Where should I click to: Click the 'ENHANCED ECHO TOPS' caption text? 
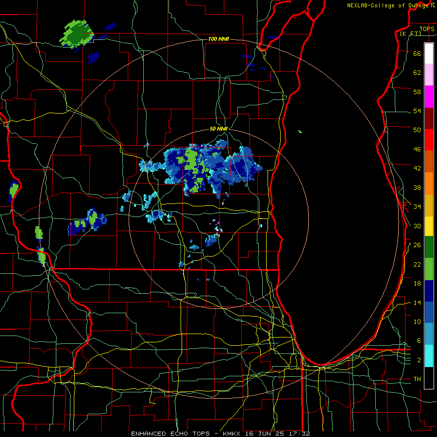pos(170,434)
